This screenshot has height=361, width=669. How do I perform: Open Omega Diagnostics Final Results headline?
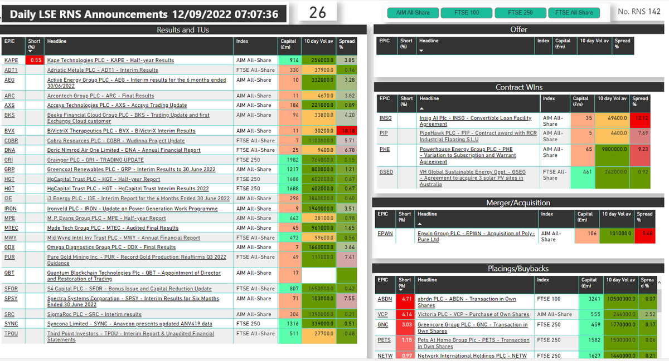[111, 247]
